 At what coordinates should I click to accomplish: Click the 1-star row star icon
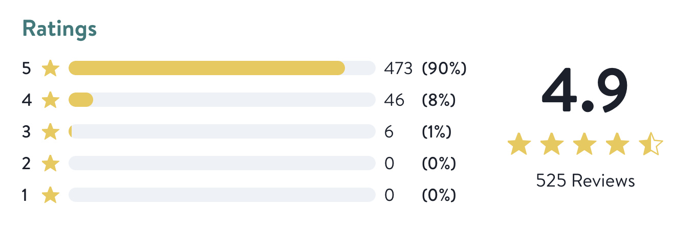pos(50,195)
